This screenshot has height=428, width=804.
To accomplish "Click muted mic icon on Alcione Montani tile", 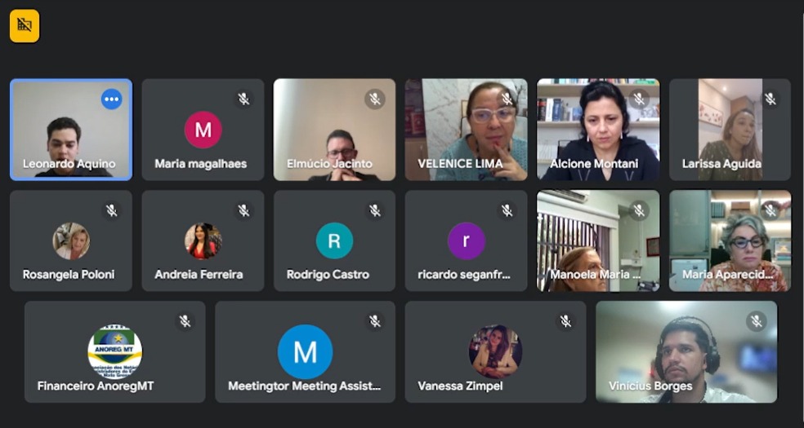I will click(638, 99).
